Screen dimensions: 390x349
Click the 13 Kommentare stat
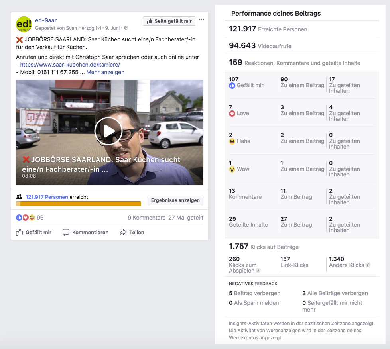(245, 194)
